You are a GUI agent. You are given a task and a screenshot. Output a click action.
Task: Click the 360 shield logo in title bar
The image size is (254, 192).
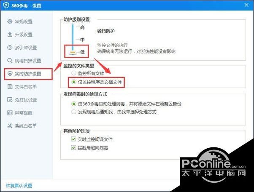click(6, 5)
